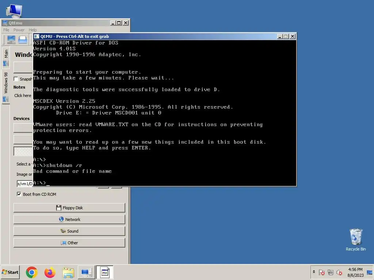The width and height of the screenshot is (374, 280).
Task: Open the Network device section
Action: (69, 219)
